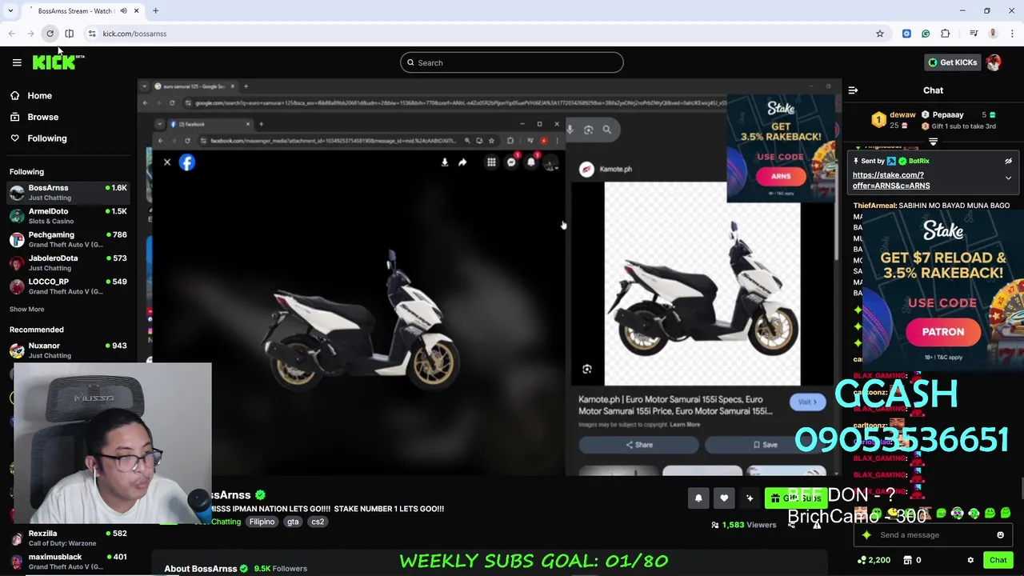Viewport: 1024px width, 576px height.
Task: Click the address bar showing kick.com/bossarnss
Action: pyautogui.click(x=488, y=34)
